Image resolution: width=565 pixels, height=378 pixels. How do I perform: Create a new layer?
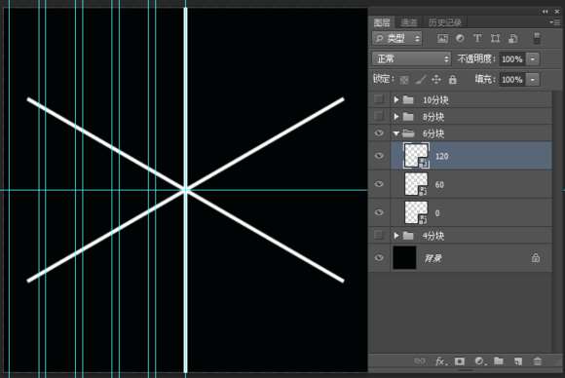click(x=518, y=361)
